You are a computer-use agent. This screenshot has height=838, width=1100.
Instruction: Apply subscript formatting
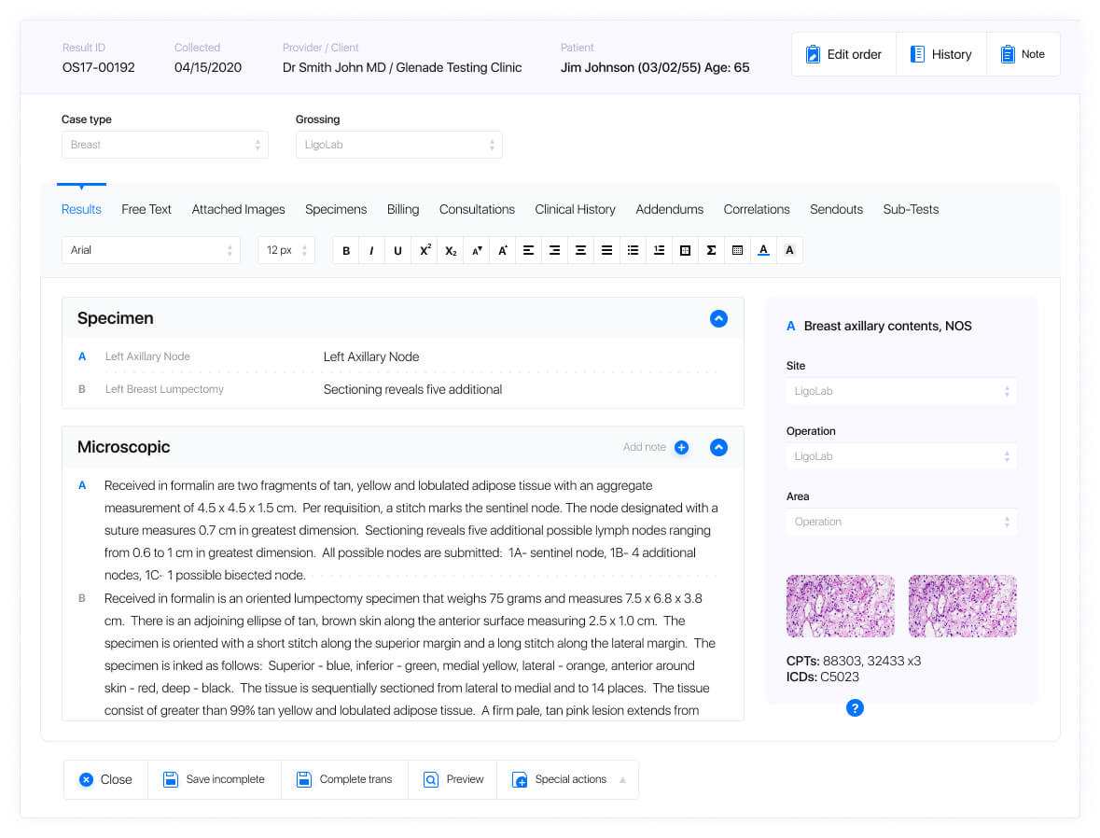(451, 250)
